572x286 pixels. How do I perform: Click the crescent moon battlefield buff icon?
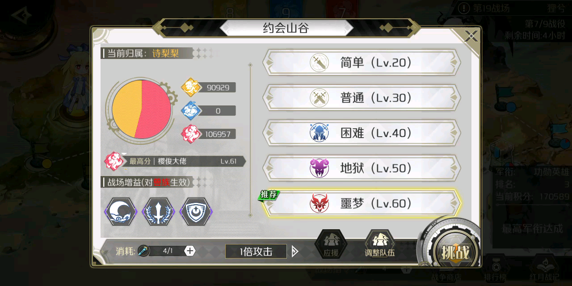(x=120, y=211)
